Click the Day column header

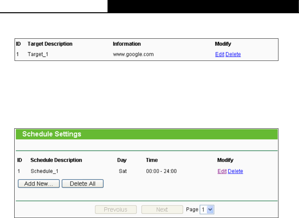122,160
